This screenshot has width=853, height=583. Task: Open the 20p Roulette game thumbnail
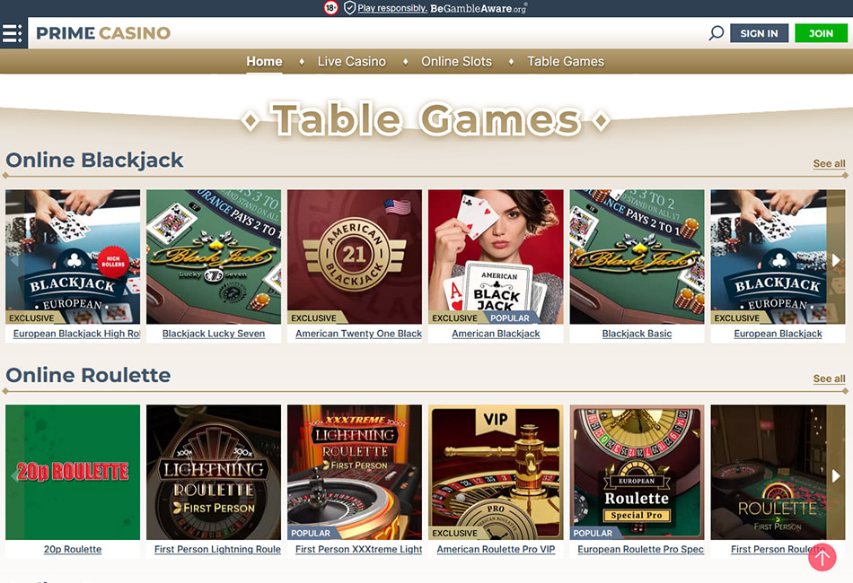coord(73,472)
